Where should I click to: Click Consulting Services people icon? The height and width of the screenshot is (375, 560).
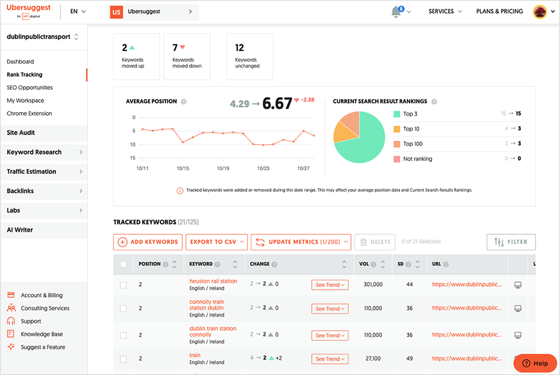(x=11, y=308)
